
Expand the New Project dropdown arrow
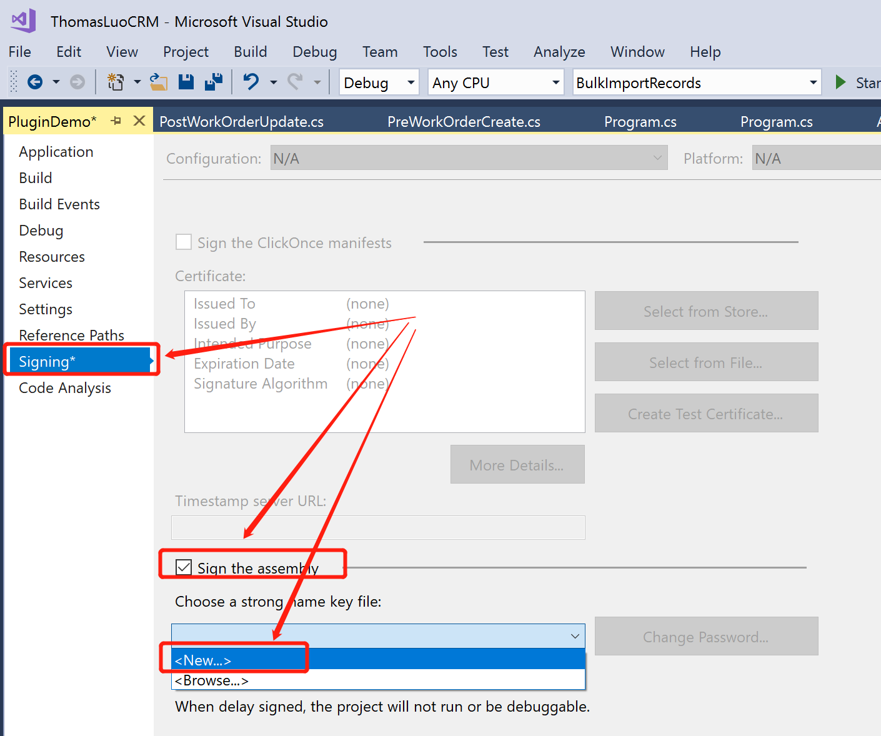(137, 82)
